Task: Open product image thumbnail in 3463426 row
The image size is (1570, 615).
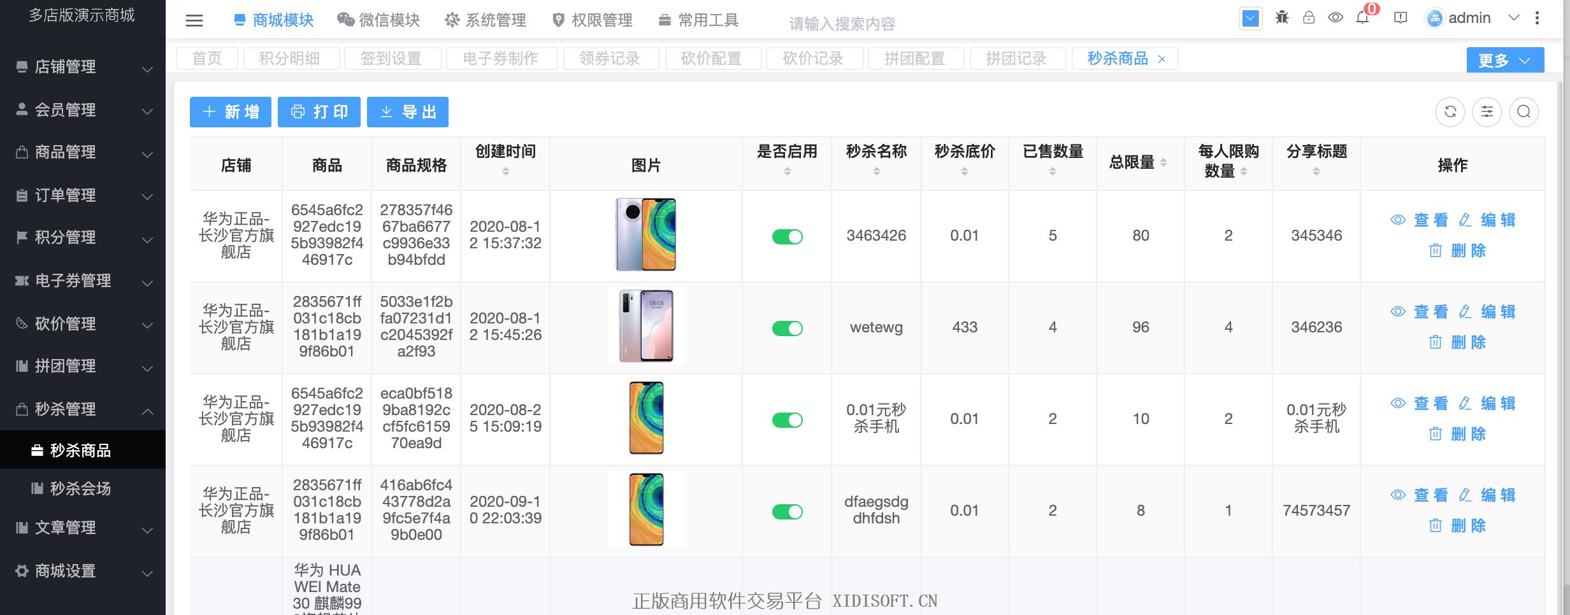Action: [x=646, y=234]
